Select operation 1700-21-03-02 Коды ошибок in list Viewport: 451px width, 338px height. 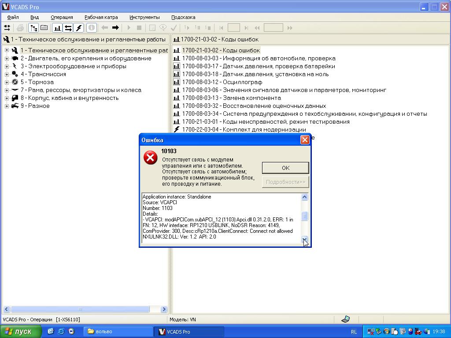221,50
